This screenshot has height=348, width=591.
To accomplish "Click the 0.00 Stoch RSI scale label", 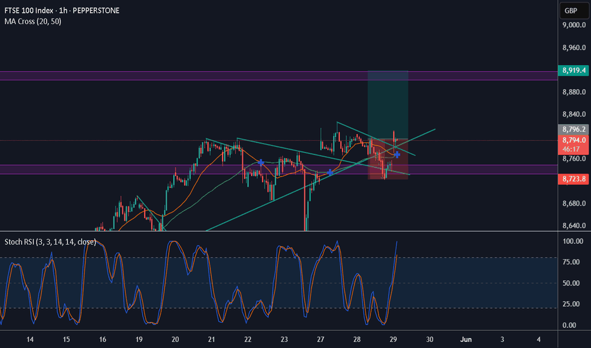I will (569, 325).
